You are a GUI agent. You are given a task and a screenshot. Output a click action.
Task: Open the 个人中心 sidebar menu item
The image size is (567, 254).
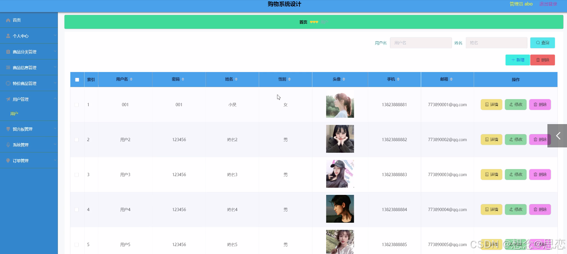tap(29, 36)
